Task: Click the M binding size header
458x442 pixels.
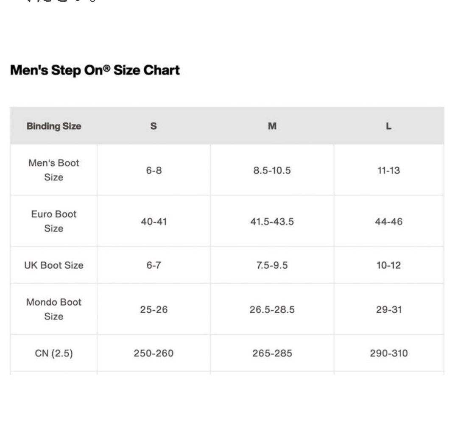Action: 272,126
